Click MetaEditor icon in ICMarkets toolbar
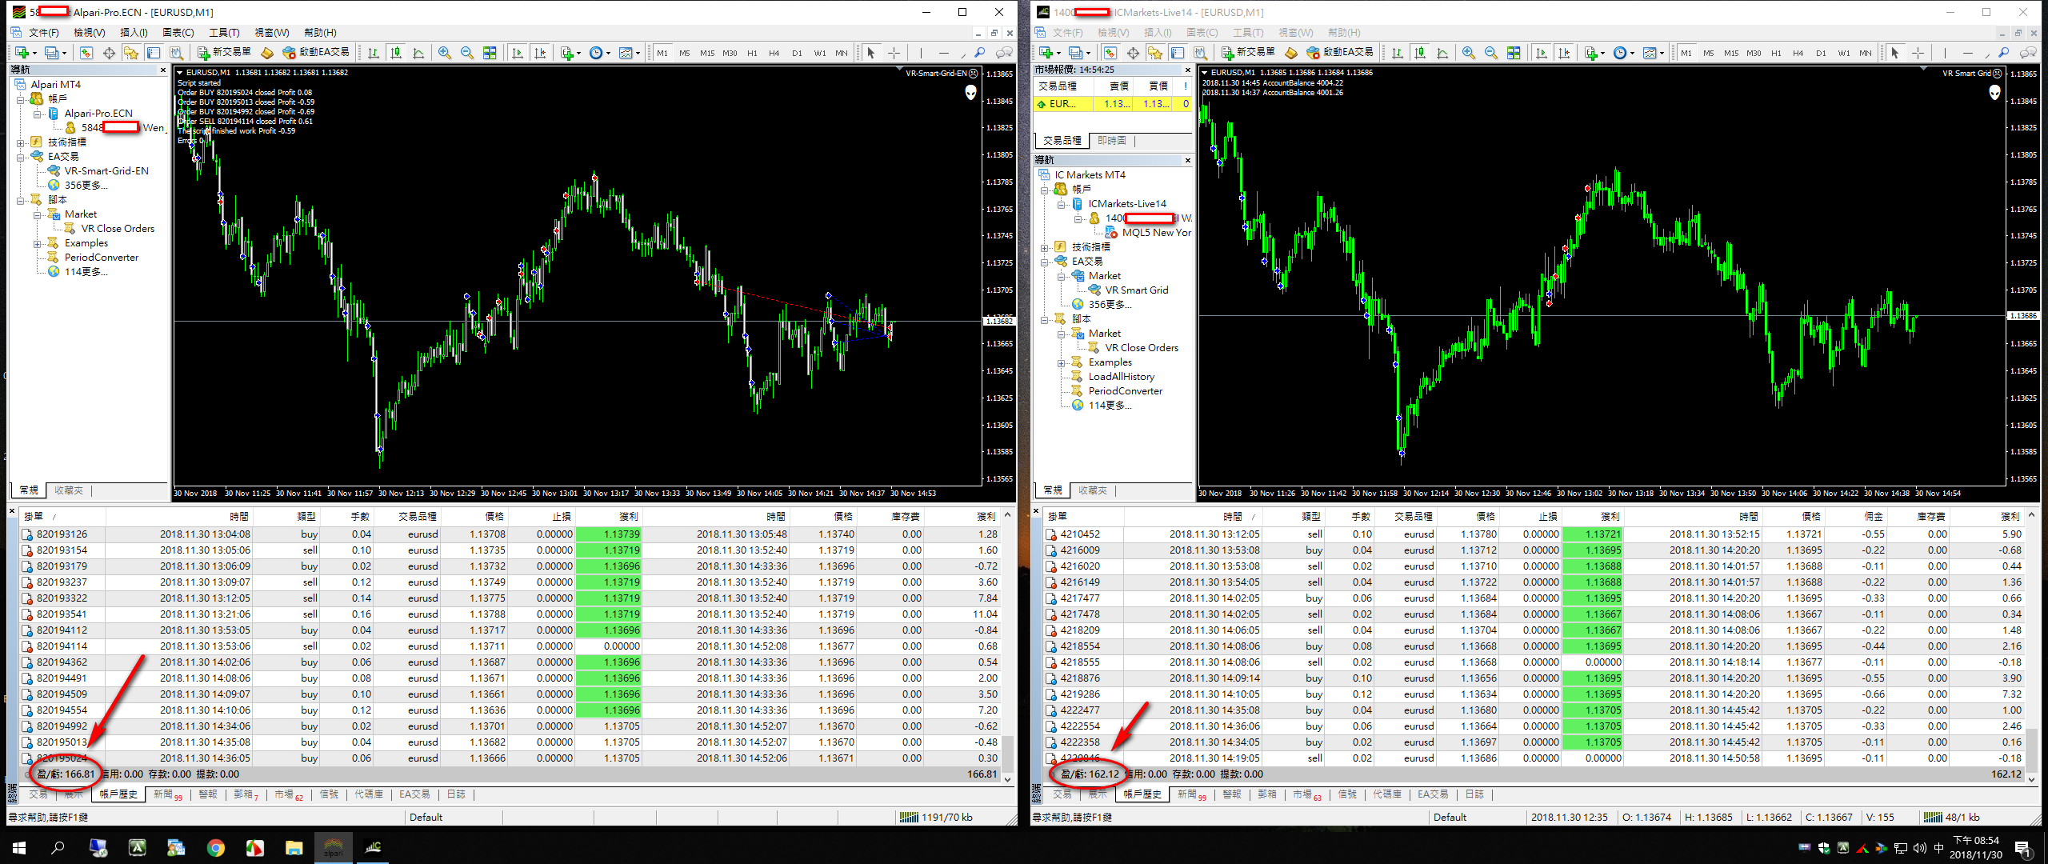 click(x=1290, y=53)
